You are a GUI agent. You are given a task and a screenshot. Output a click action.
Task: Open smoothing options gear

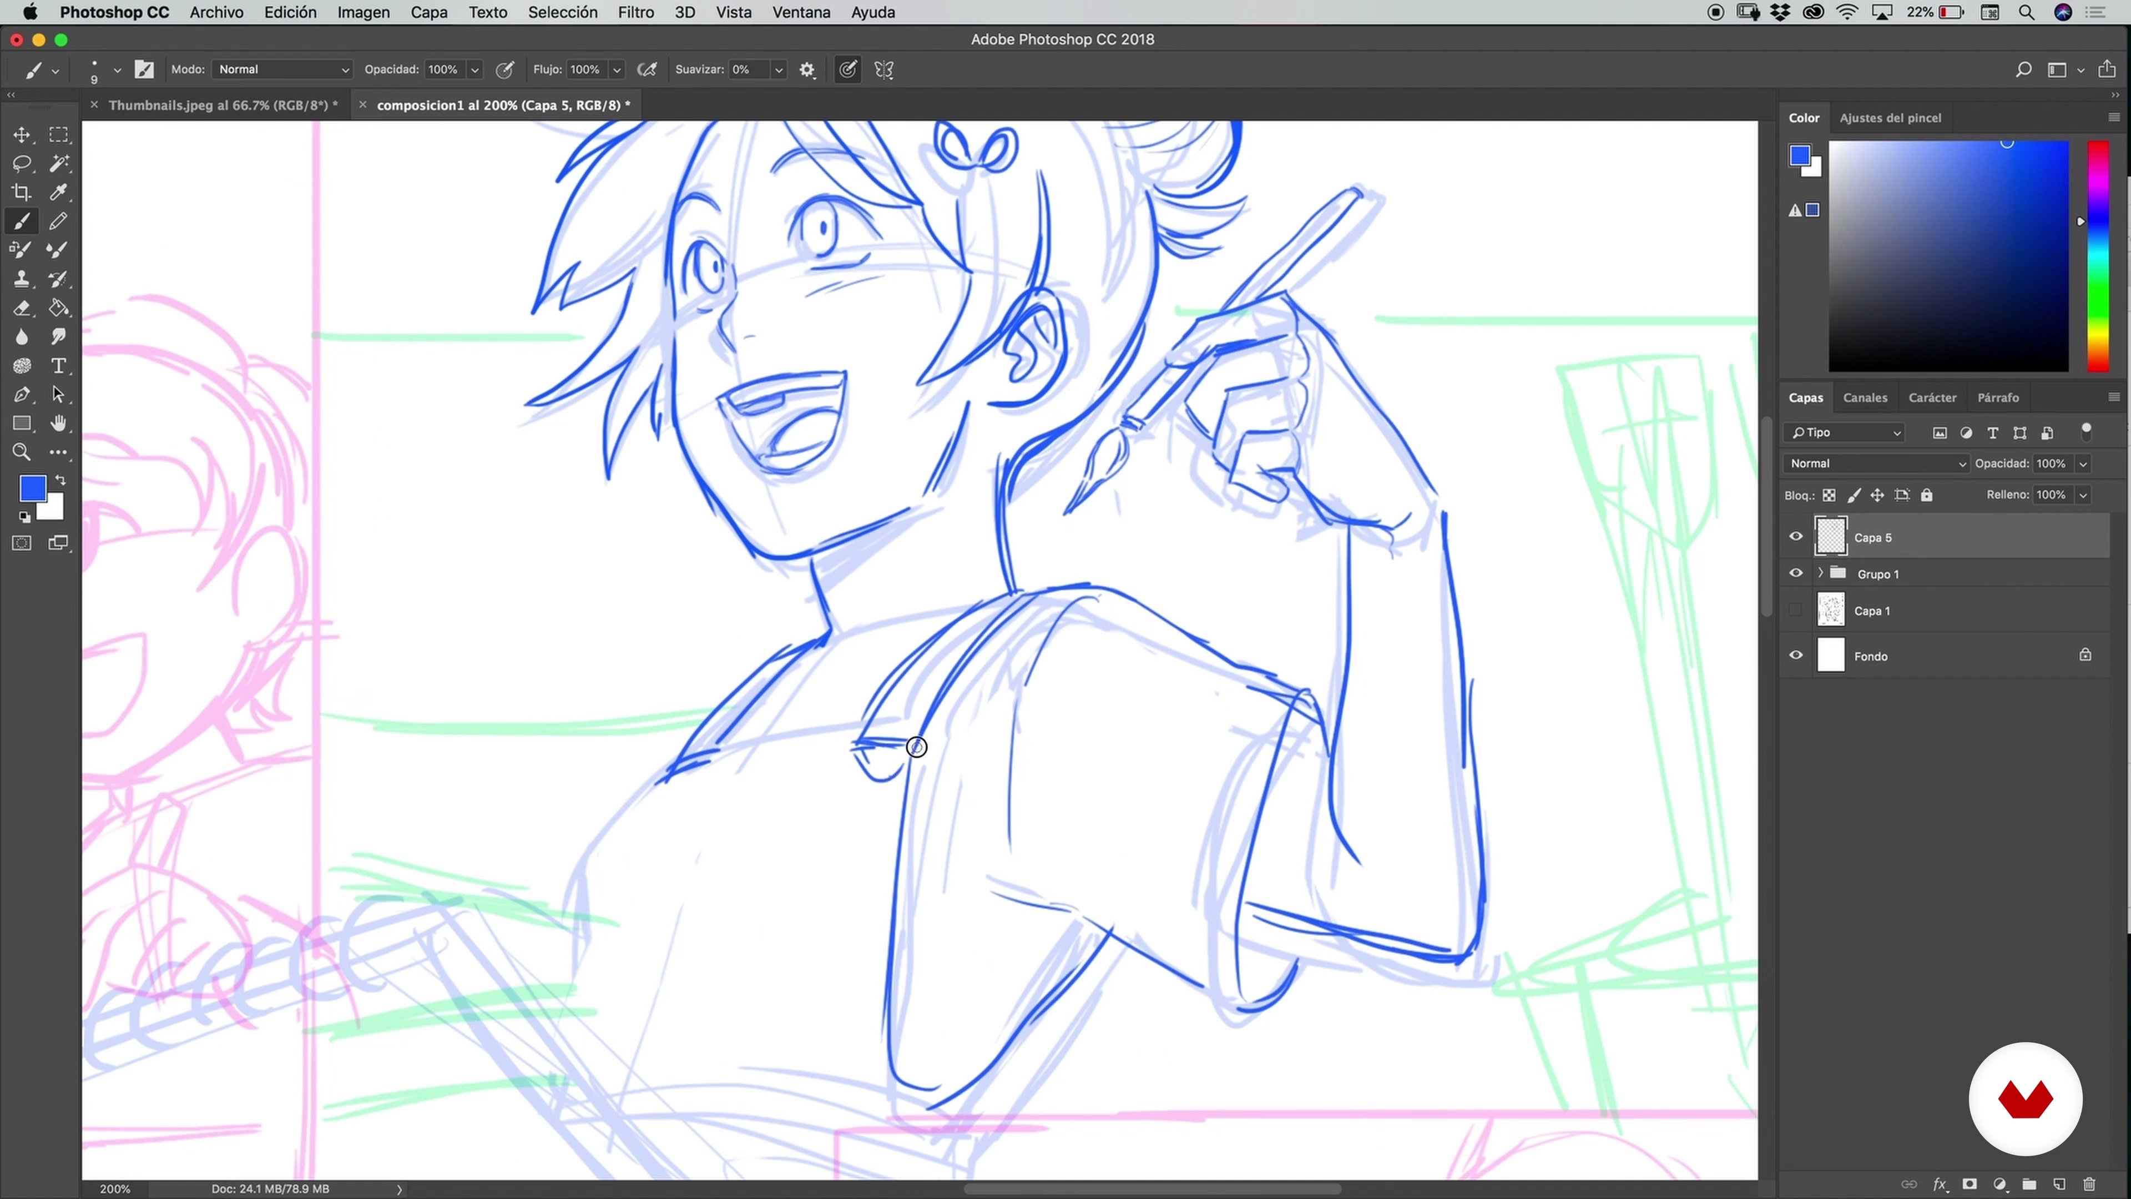(807, 69)
